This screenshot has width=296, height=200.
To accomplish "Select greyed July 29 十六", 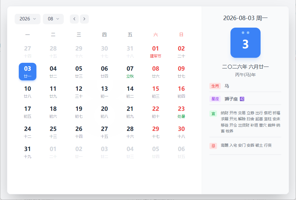I will pyautogui.click(x=79, y=51).
